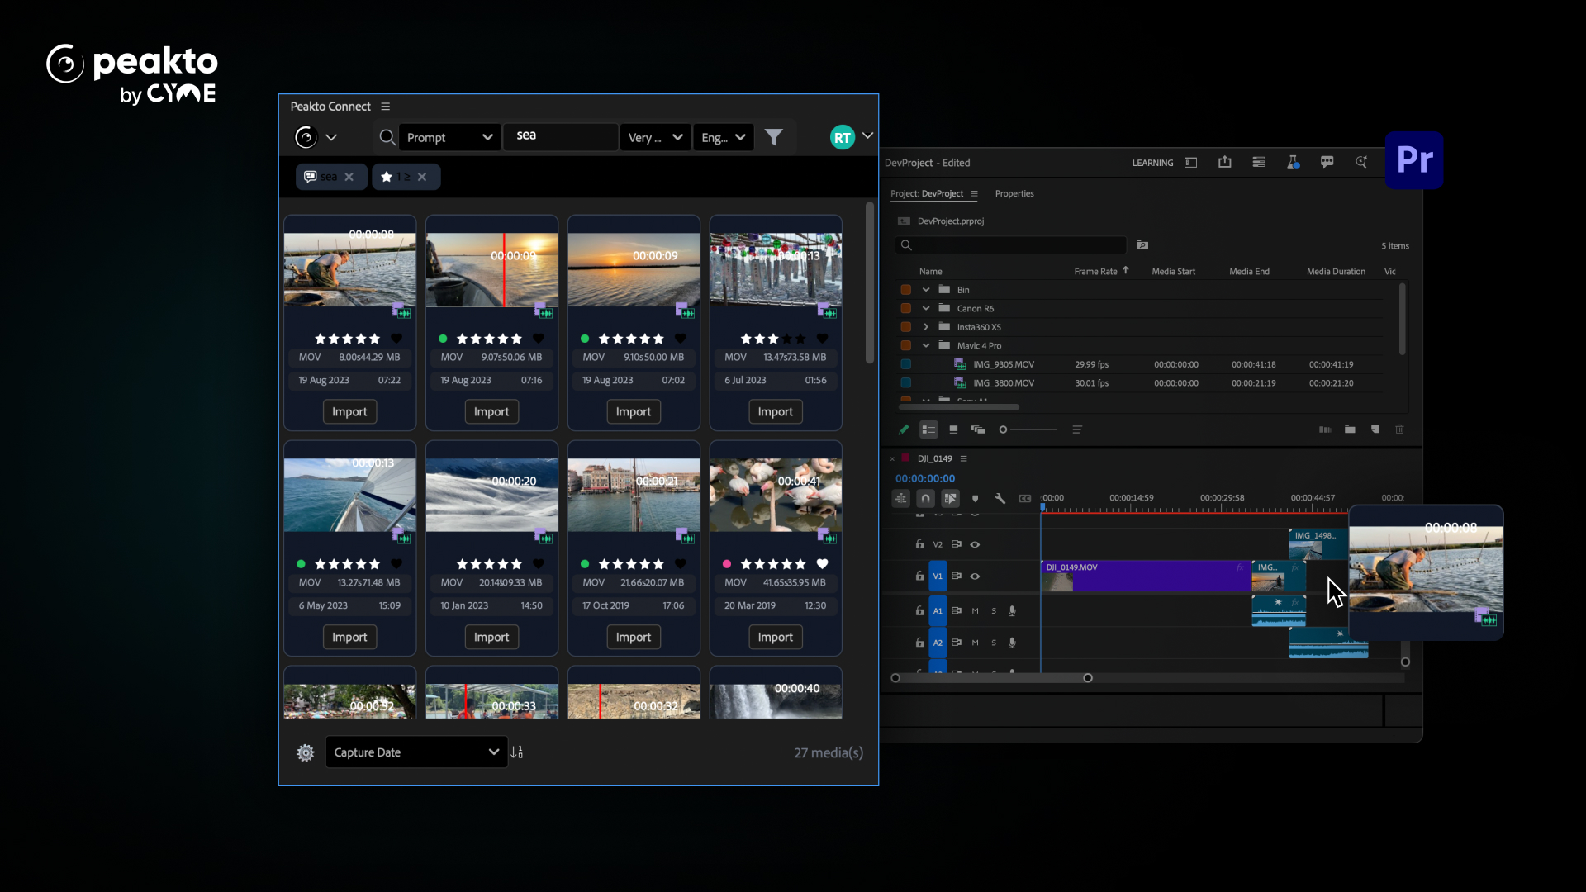The image size is (1586, 892).
Task: Open the Peakto Connect panel menu
Action: coord(385,107)
